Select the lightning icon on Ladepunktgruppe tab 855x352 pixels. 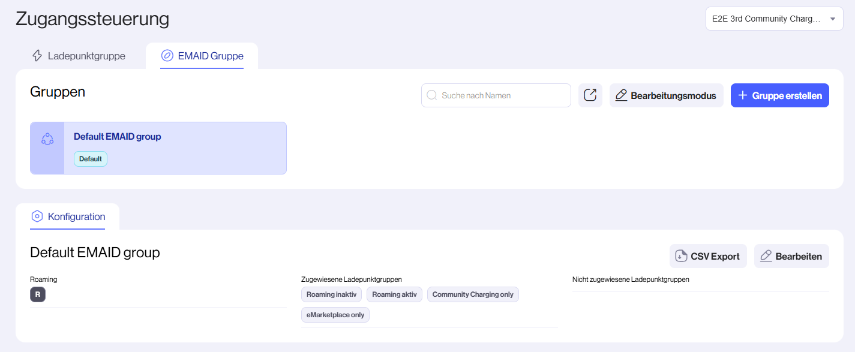click(x=37, y=55)
